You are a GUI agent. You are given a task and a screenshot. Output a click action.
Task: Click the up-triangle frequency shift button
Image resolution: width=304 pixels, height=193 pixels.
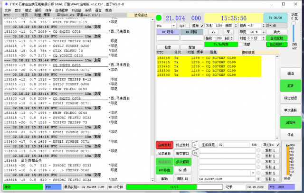pyautogui.click(x=213, y=32)
